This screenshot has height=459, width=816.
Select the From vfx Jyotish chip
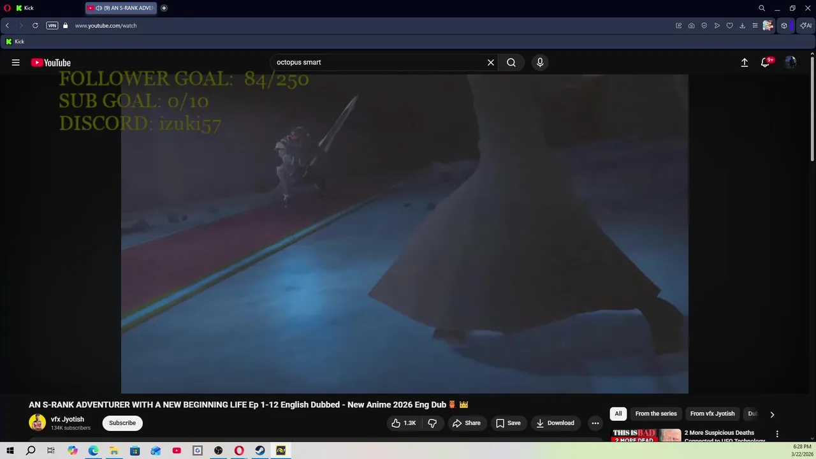click(713, 414)
